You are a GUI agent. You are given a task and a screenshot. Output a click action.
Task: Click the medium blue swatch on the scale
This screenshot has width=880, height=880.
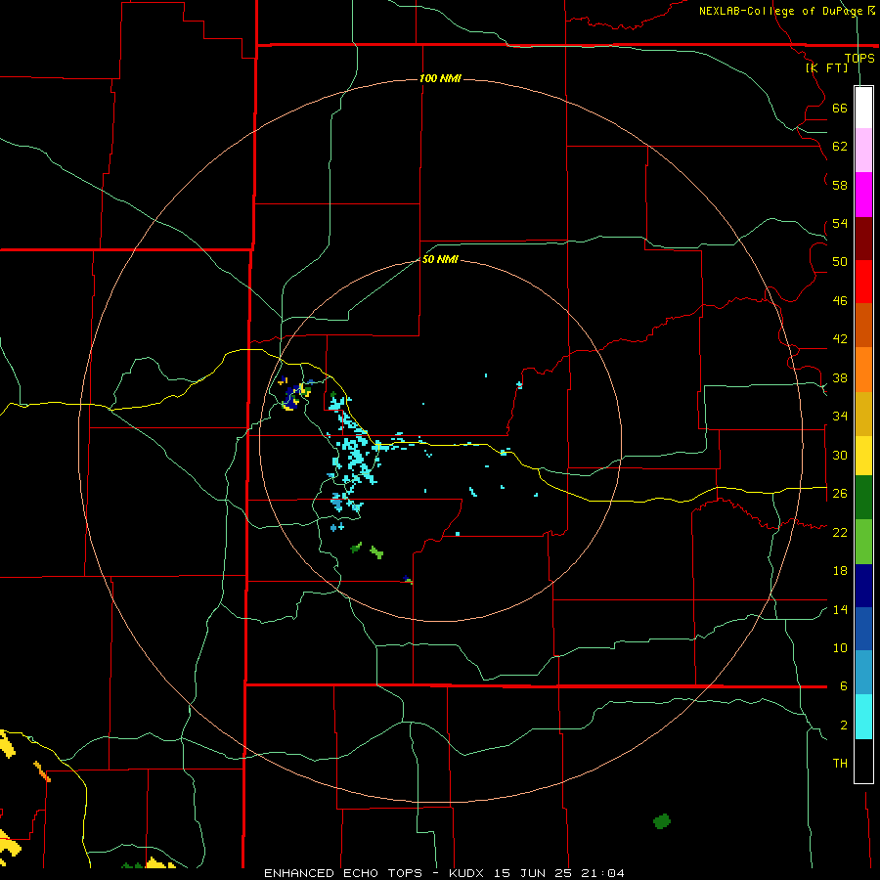click(x=863, y=629)
